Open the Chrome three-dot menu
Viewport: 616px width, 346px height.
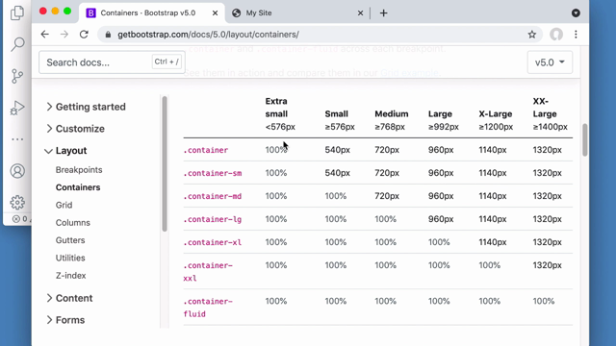pos(576,35)
